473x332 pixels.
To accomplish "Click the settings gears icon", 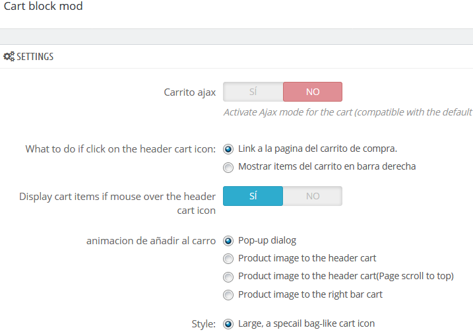I will [x=9, y=57].
